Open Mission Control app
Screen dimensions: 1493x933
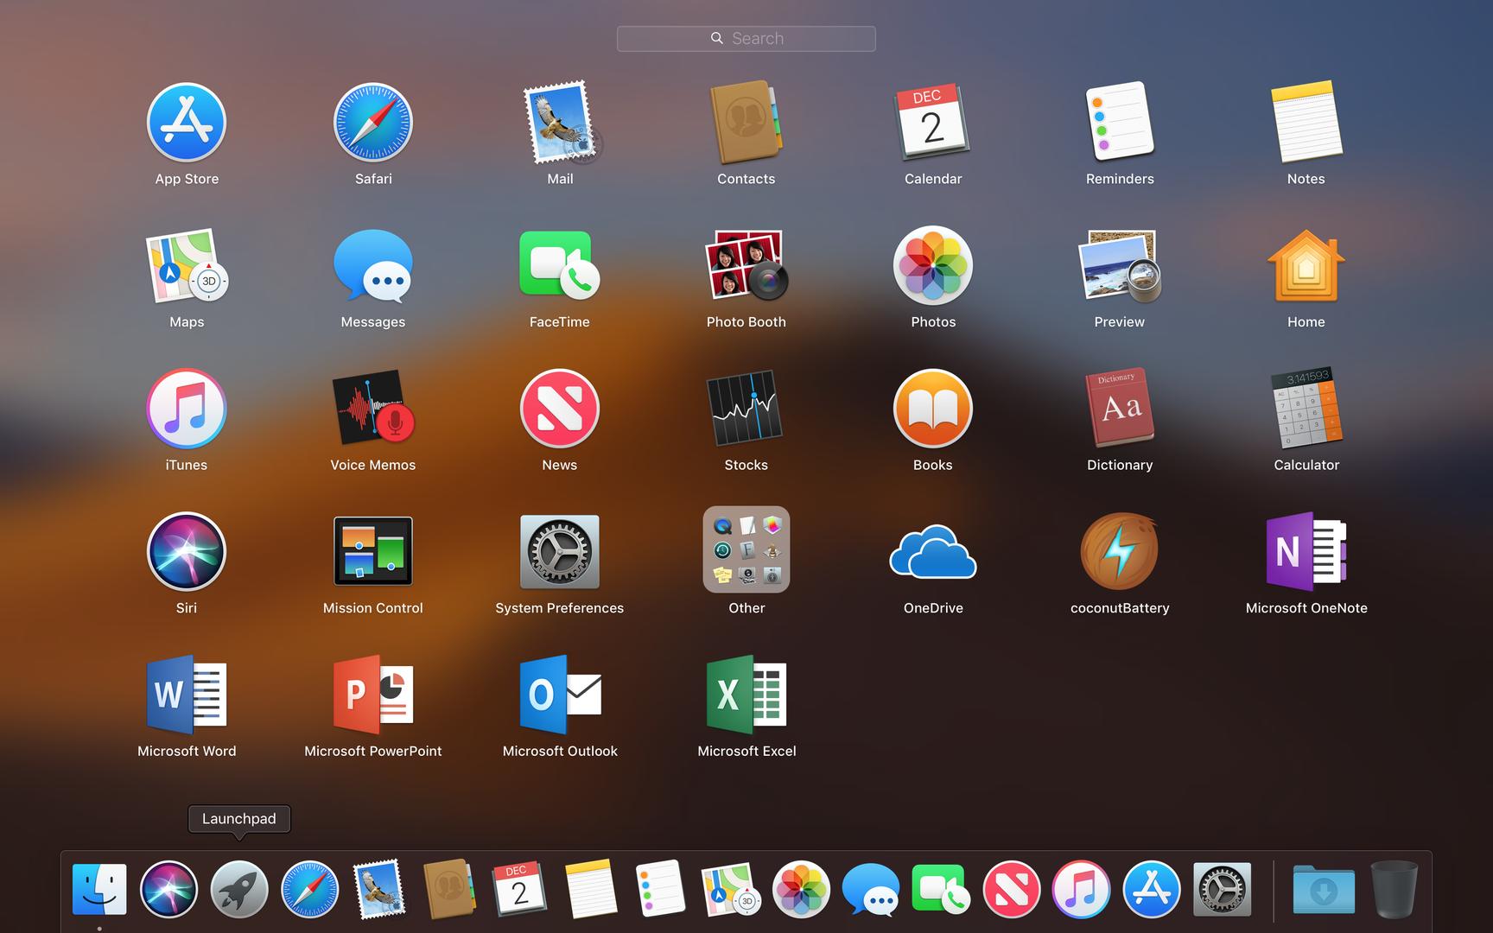[373, 551]
